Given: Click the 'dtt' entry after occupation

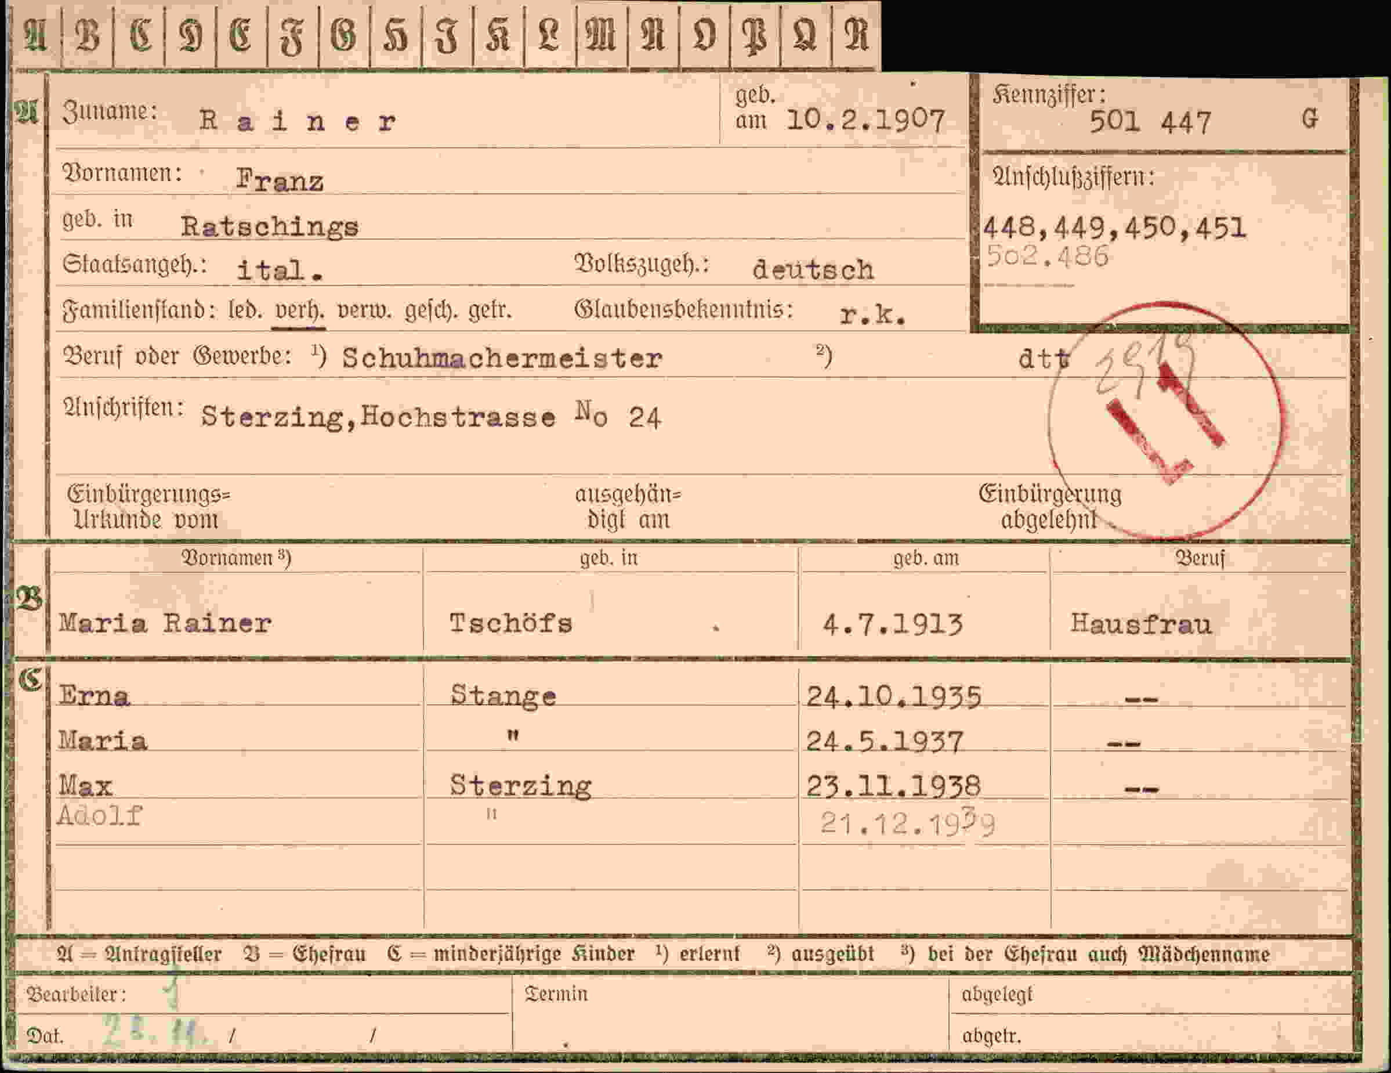Looking at the screenshot, I should [1044, 359].
